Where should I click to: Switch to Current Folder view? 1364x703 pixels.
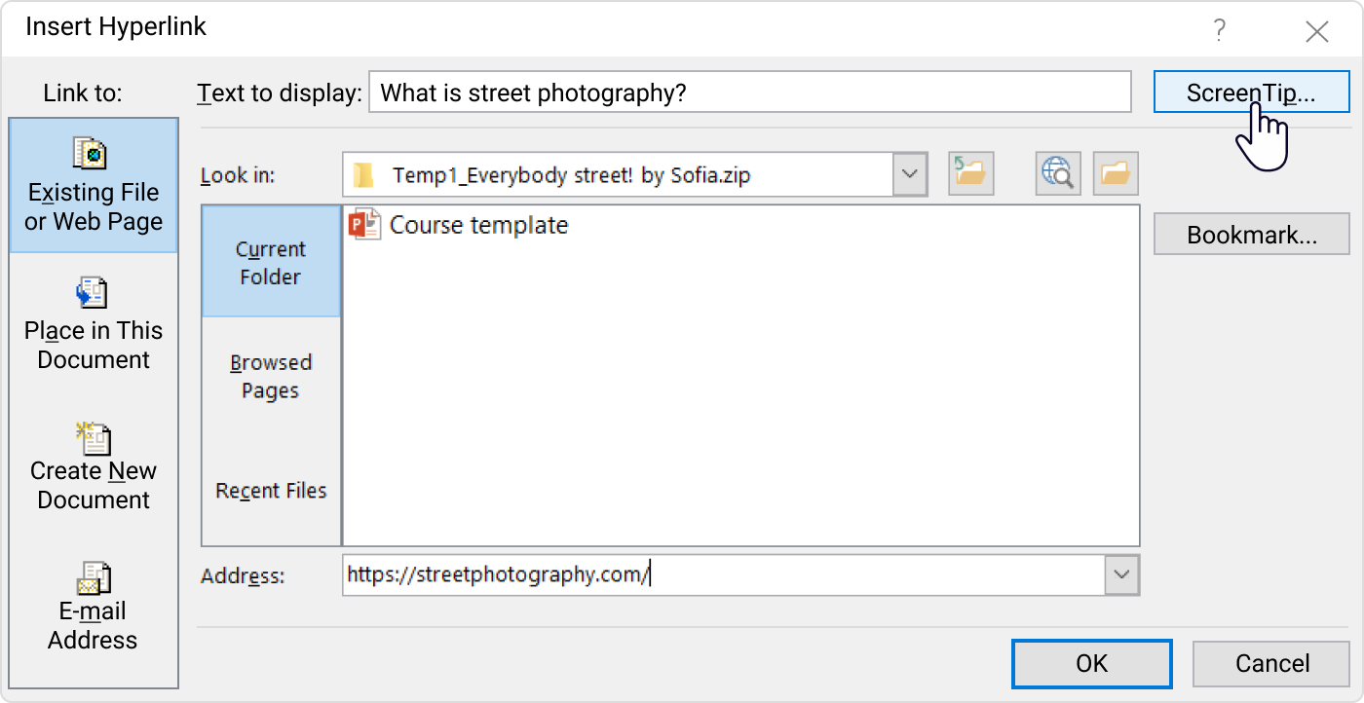[270, 262]
